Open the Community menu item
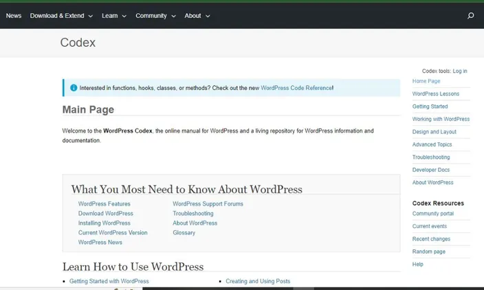Screen dimensions: 484x290 tap(151, 16)
